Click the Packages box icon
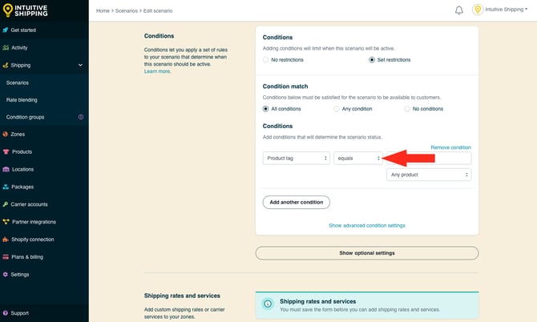Screen dimensions: 537x322 [6, 187]
